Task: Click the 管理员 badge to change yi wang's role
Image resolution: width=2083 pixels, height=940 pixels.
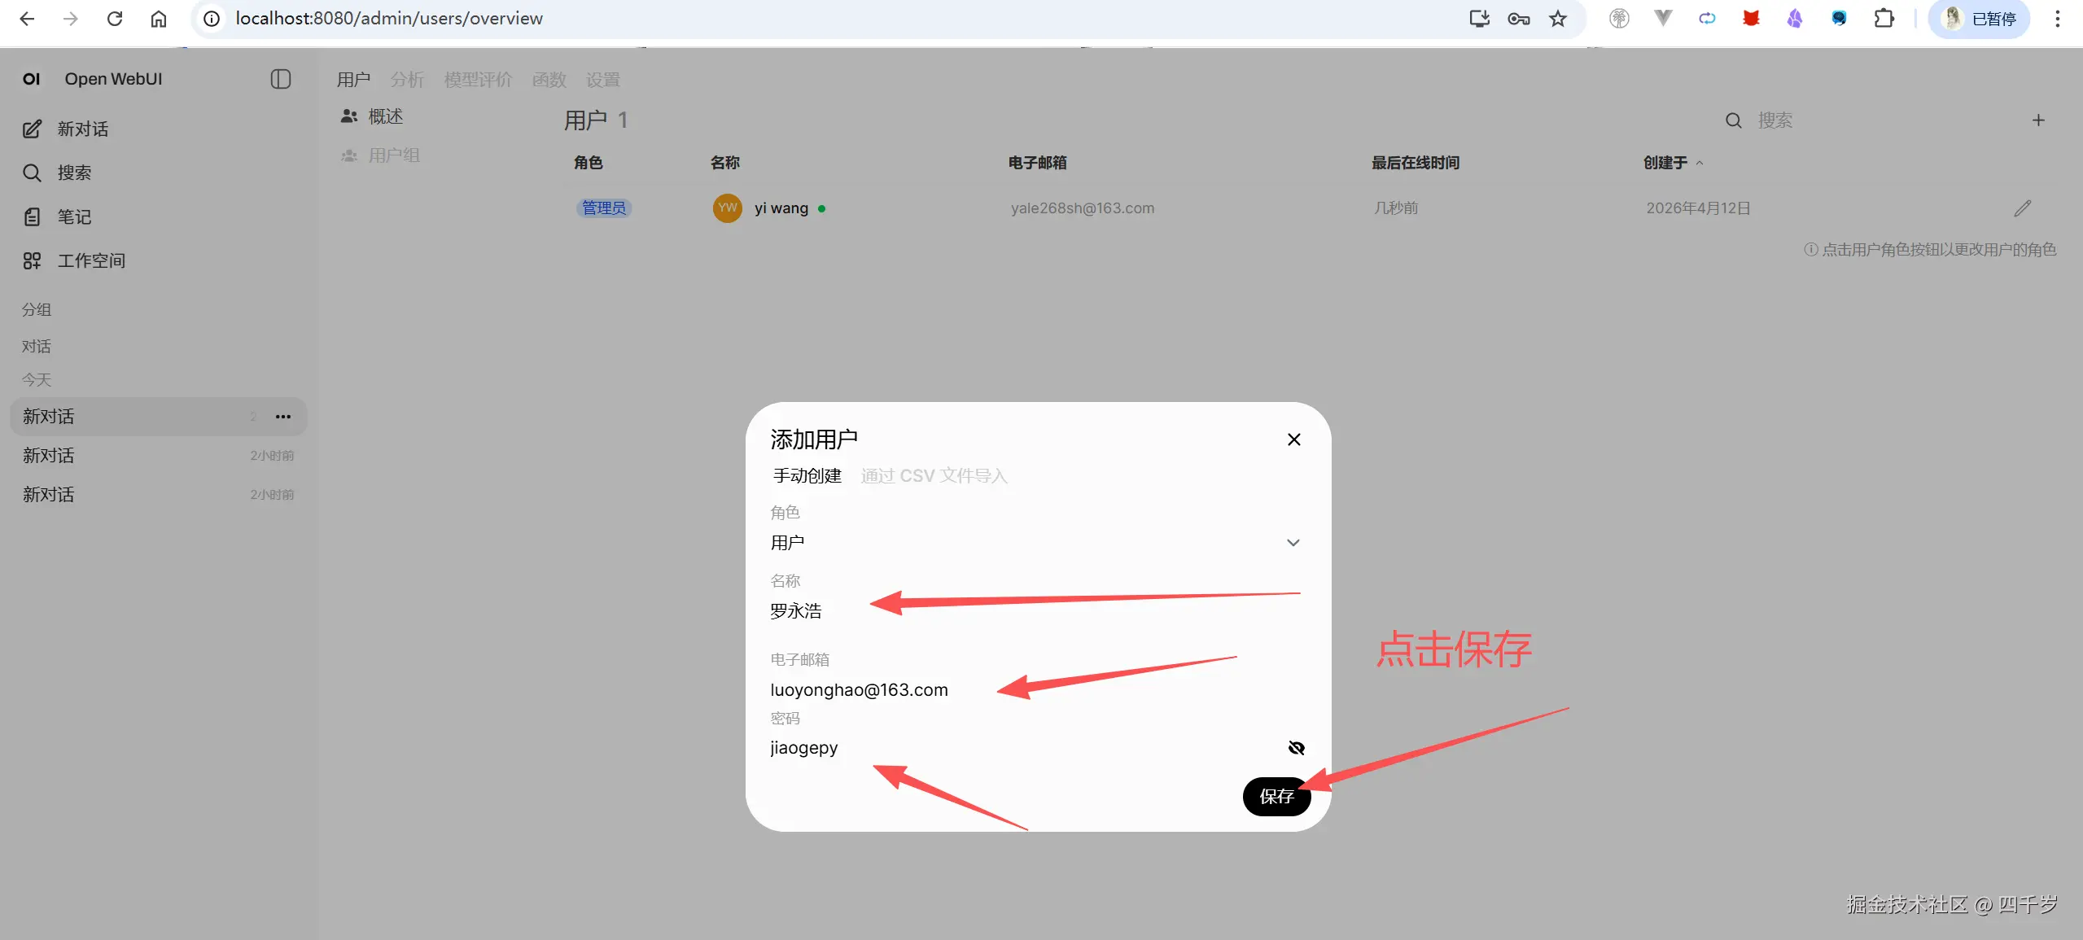Action: tap(603, 208)
